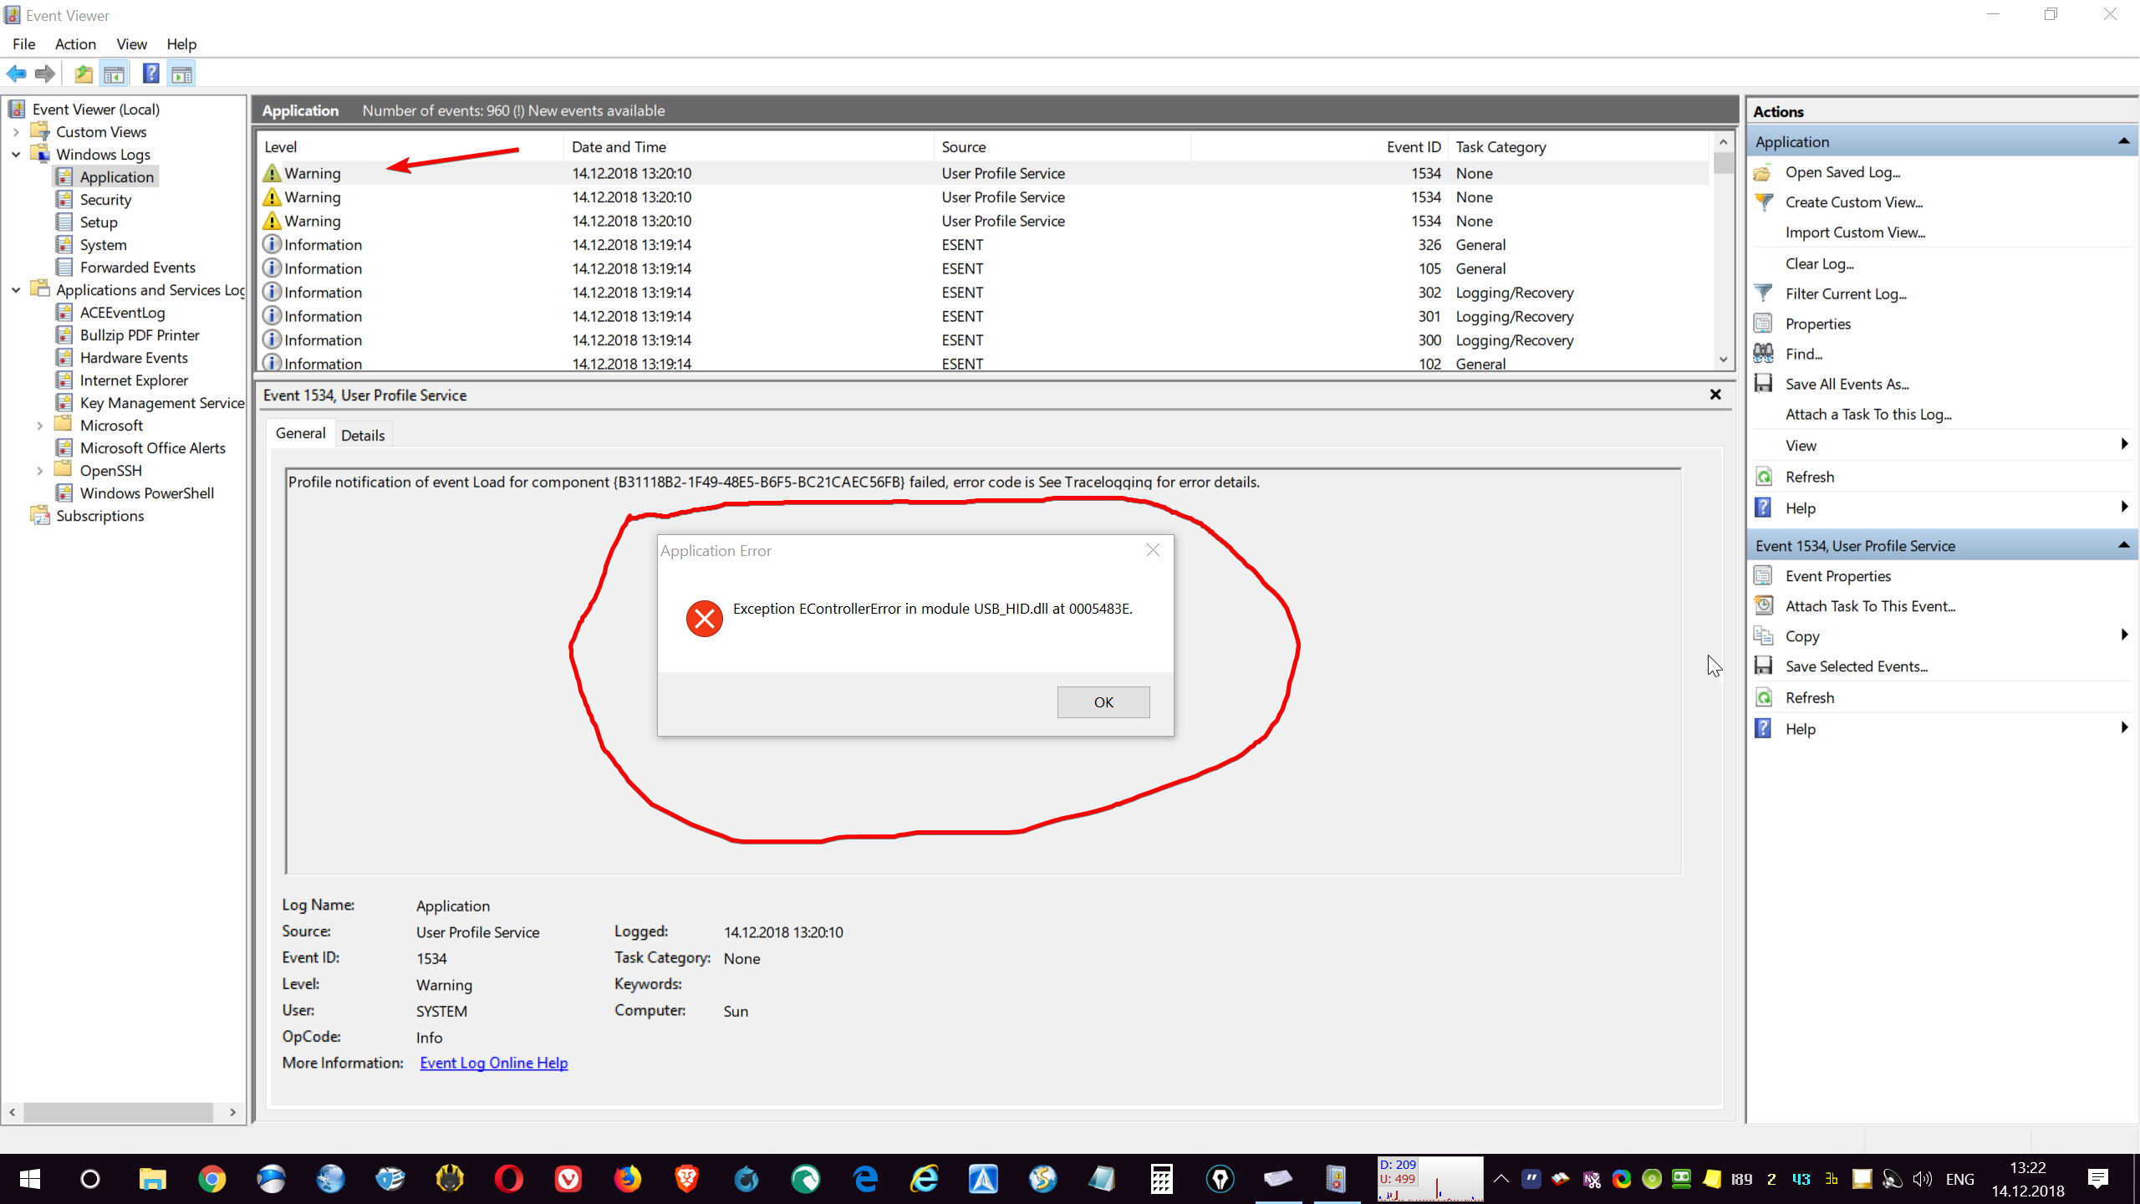Select the Details tab in event details
The height and width of the screenshot is (1204, 2140).
pos(363,434)
